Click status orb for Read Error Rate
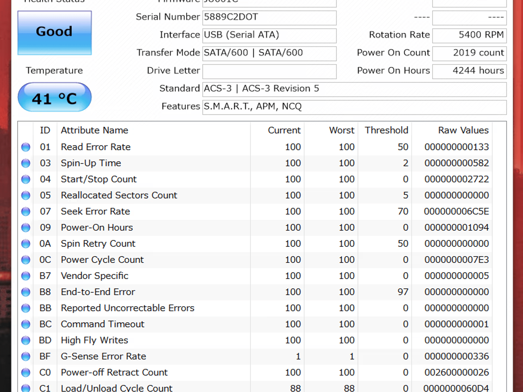 click(26, 147)
